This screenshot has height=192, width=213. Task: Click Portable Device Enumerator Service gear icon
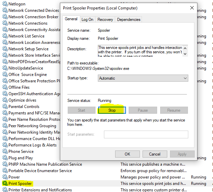(5, 170)
